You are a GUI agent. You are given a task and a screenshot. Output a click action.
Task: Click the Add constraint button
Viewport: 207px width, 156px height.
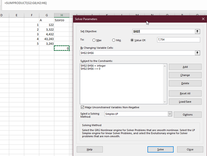coord(185,67)
